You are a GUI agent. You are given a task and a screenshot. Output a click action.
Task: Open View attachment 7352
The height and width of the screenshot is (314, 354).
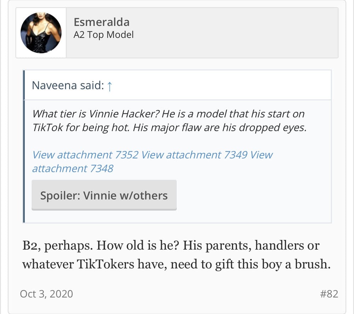(85, 155)
